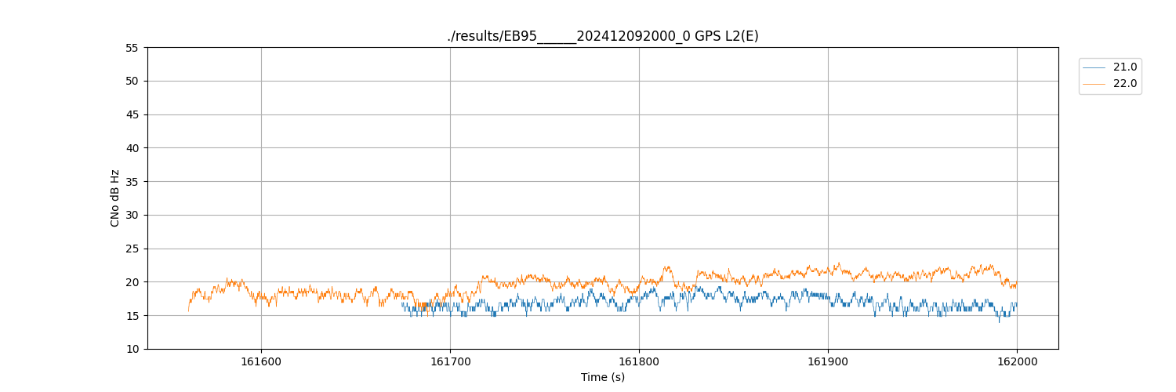
Task: Click the start of the orange curve
Action: 188,310
